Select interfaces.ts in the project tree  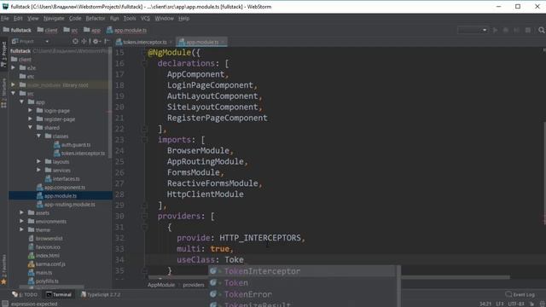tap(62, 179)
